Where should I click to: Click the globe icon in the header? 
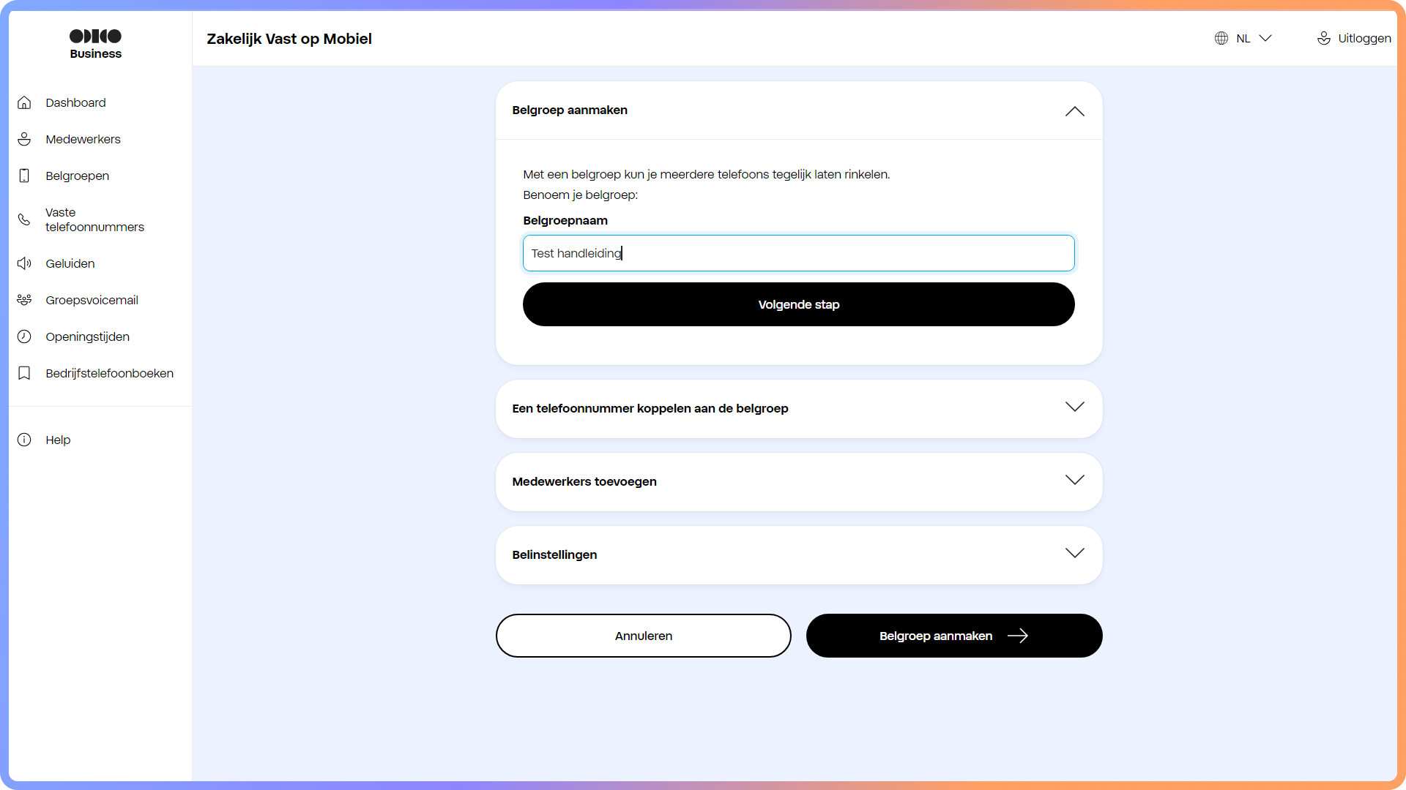[1221, 38]
